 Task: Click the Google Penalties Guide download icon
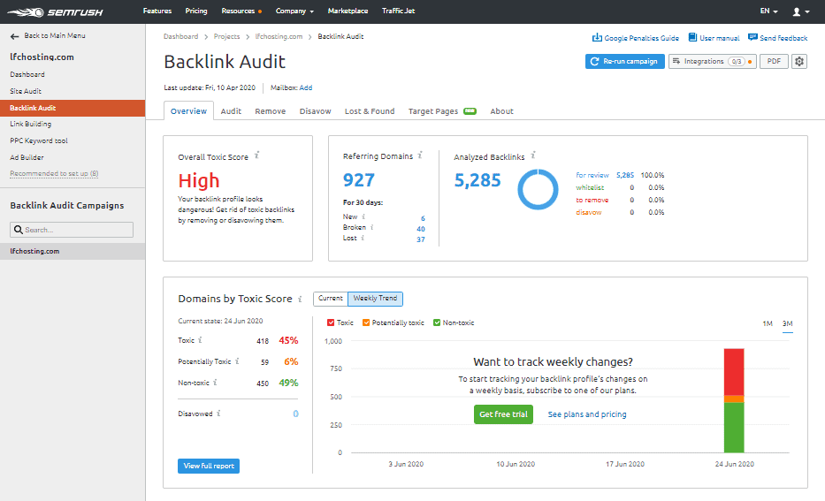[597, 37]
